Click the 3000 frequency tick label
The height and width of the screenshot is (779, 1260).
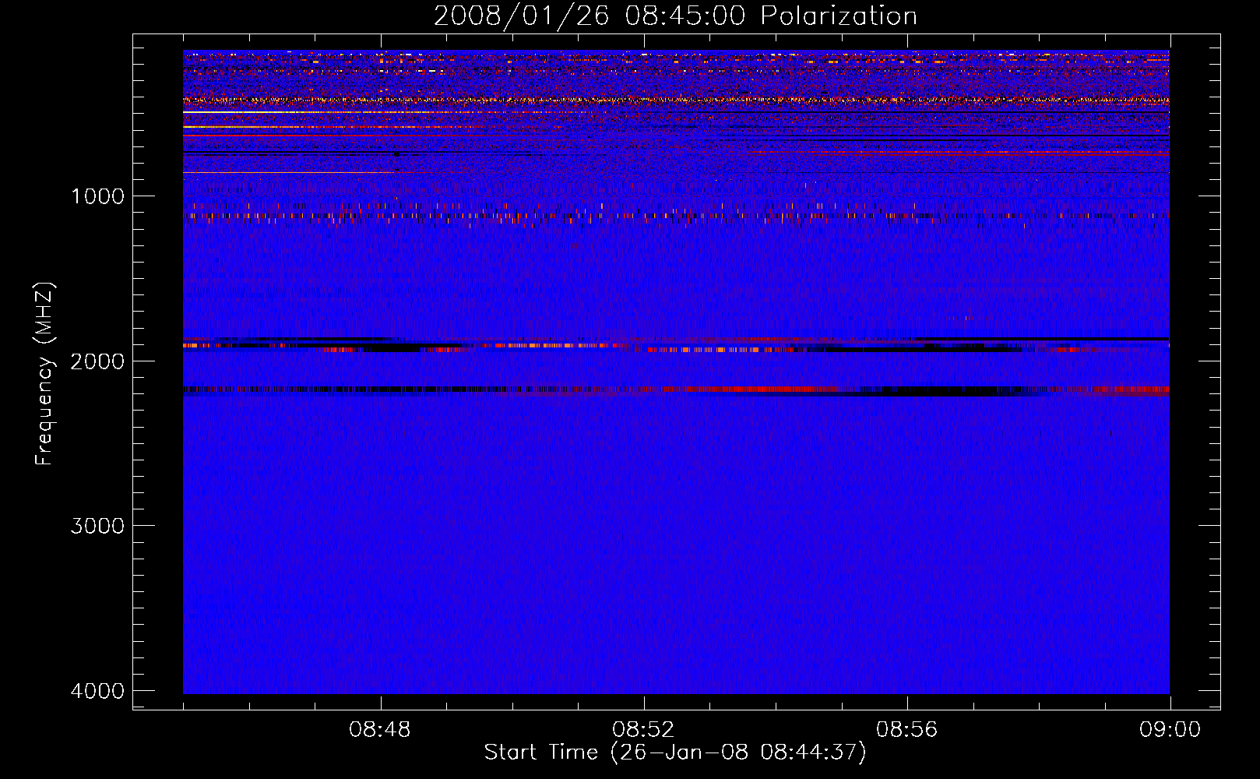97,526
